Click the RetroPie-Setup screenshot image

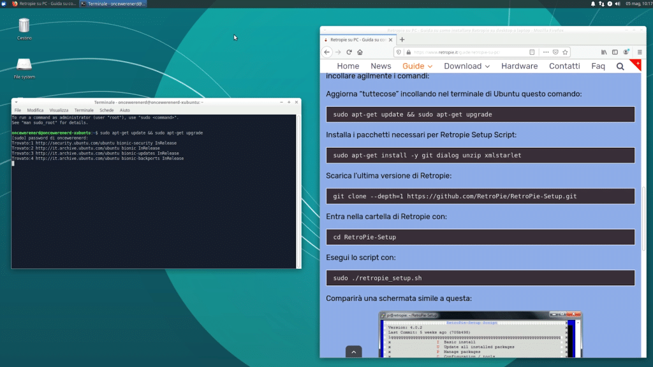point(480,335)
